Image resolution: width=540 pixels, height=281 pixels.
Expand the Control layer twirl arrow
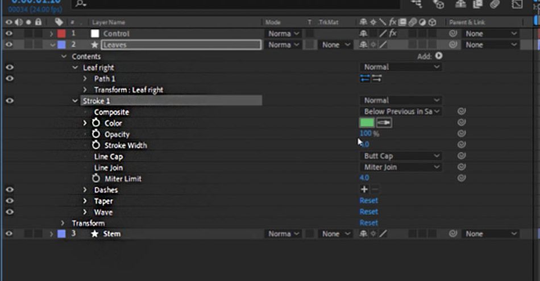tap(51, 33)
